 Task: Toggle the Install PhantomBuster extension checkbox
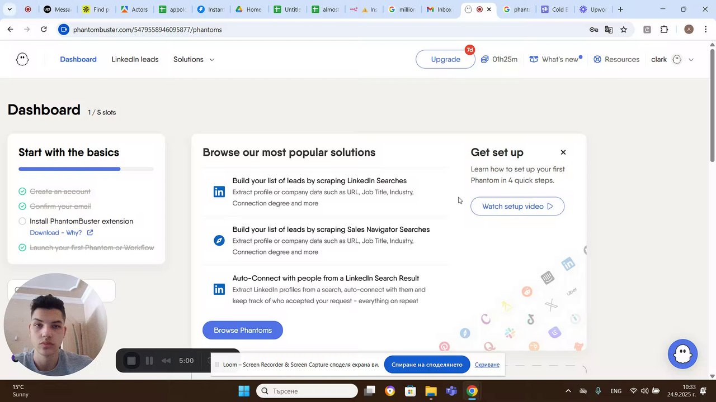click(x=22, y=221)
